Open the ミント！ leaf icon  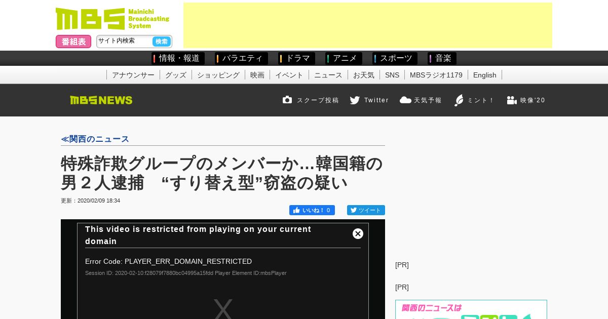459,100
